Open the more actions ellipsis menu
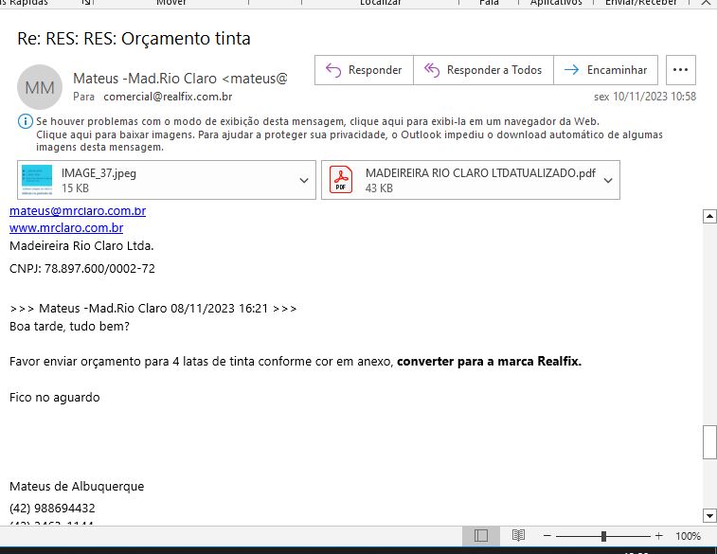This screenshot has width=717, height=554. pyautogui.click(x=681, y=70)
